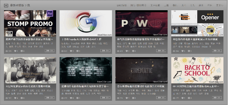Click the download icon beside 最新AE模板下载
228x105 pixels.
(x=6, y=5)
